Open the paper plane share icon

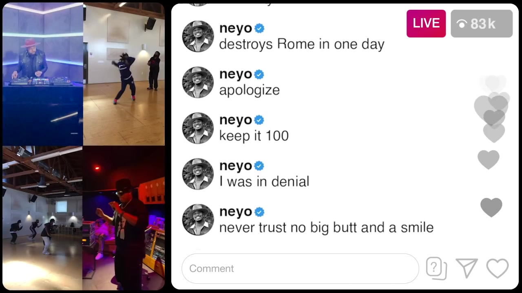pyautogui.click(x=467, y=268)
